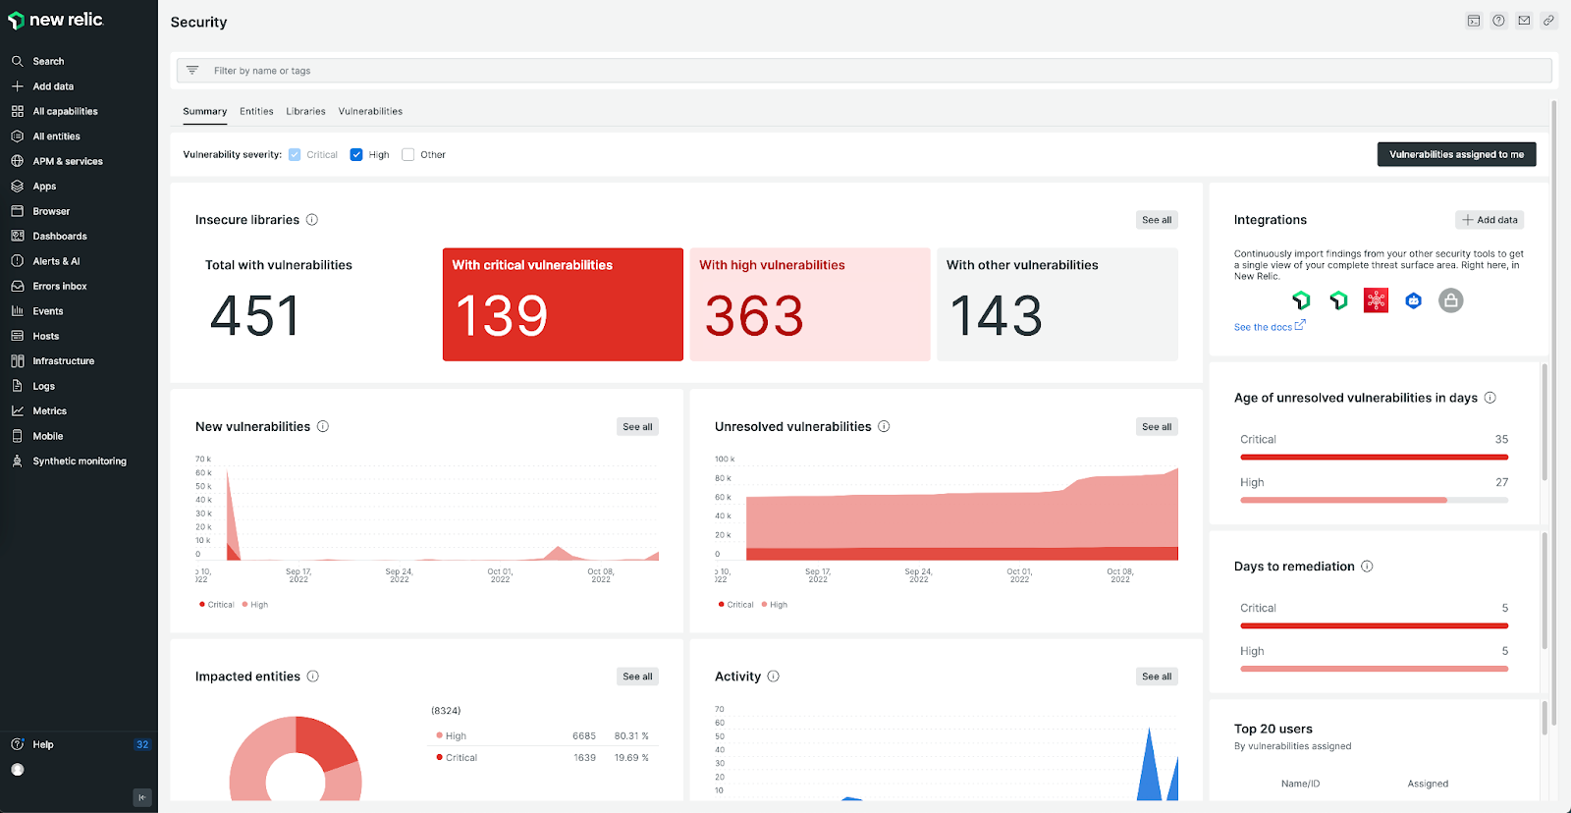Click See all for Unresolved vulnerabilities
1571x813 pixels.
point(1157,426)
